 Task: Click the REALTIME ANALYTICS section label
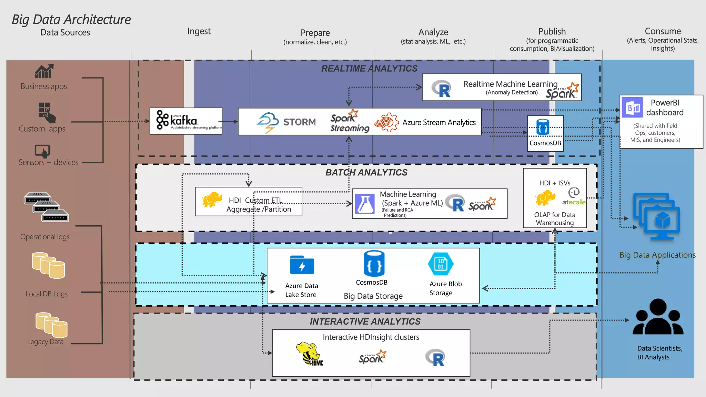pyautogui.click(x=369, y=69)
